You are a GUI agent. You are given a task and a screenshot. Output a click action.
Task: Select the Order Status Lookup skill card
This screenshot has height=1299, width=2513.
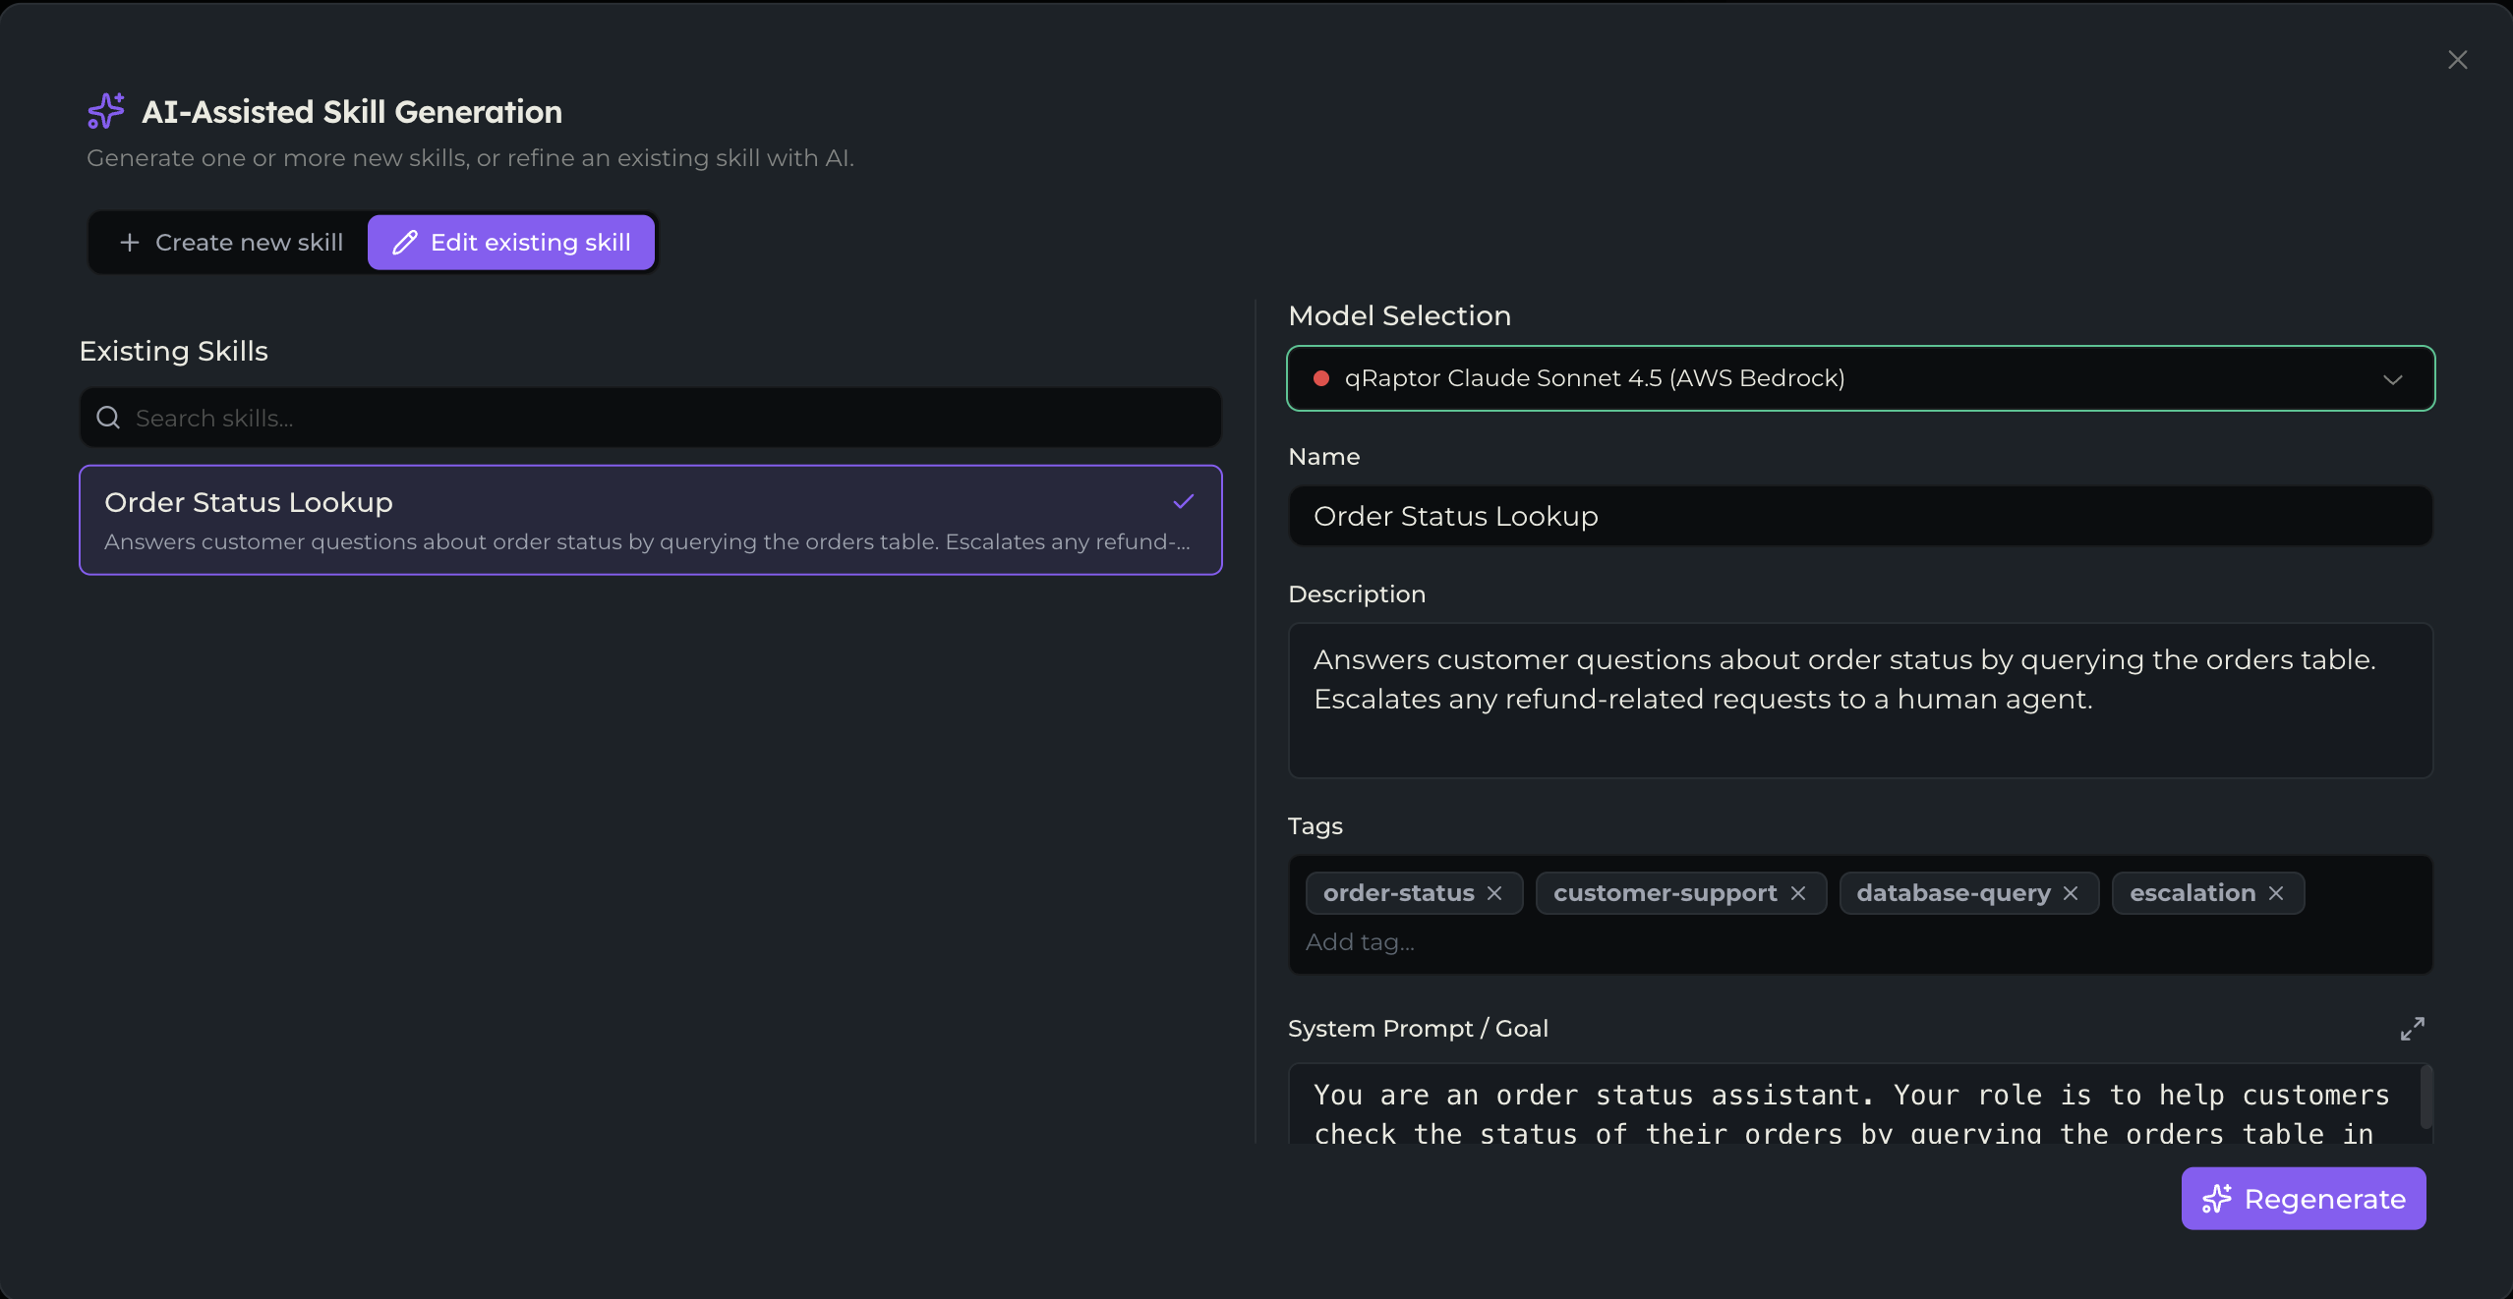pyautogui.click(x=650, y=520)
